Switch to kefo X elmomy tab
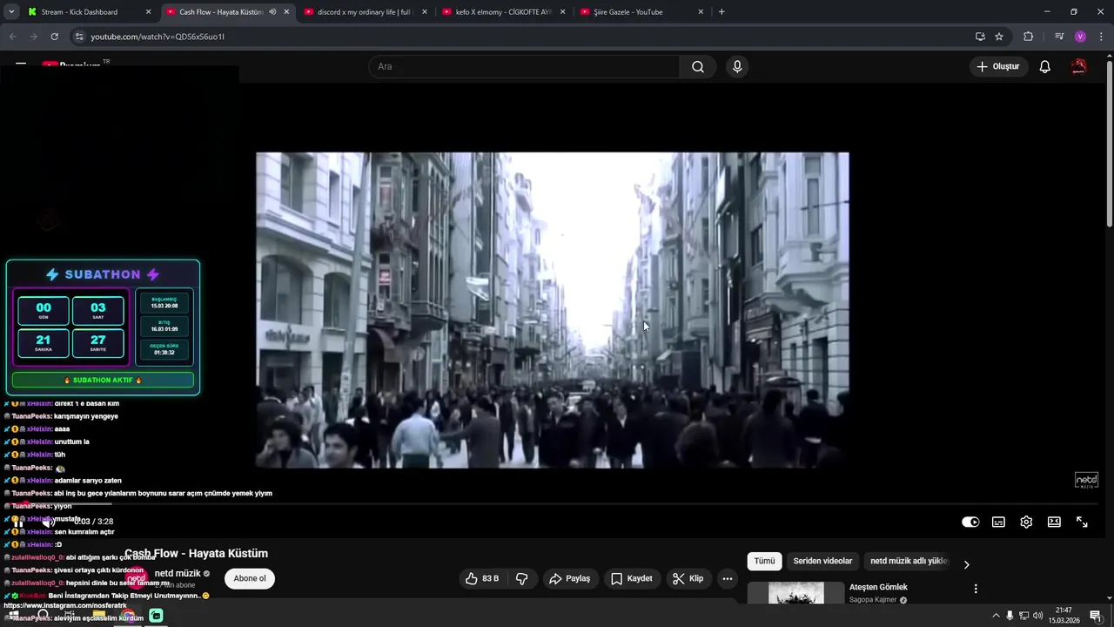Viewport: 1114px width, 627px height. coord(503,12)
